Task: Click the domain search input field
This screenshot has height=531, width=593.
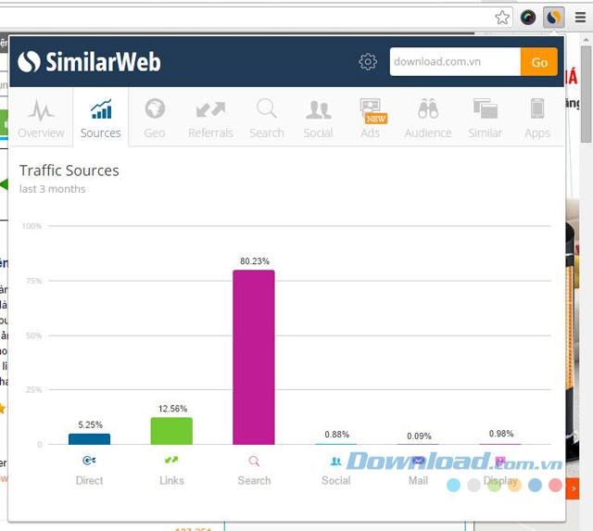Action: click(x=454, y=62)
